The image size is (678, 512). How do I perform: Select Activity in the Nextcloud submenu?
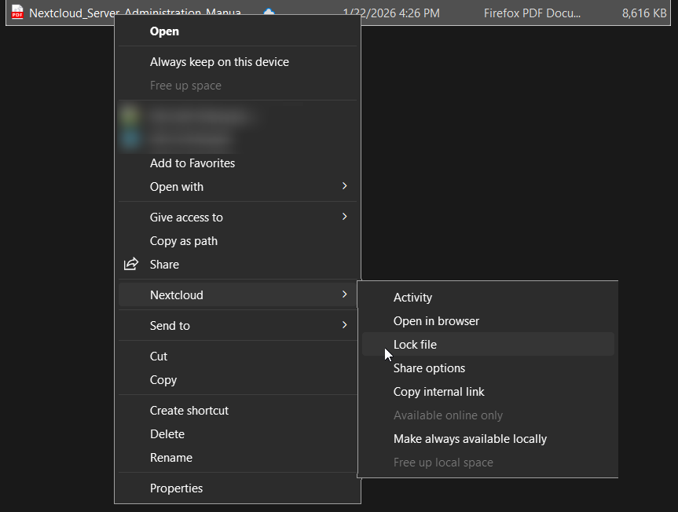(x=488, y=298)
